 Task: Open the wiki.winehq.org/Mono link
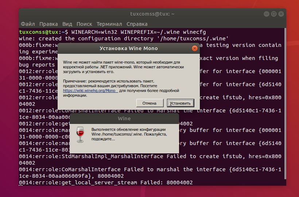[x=90, y=91]
